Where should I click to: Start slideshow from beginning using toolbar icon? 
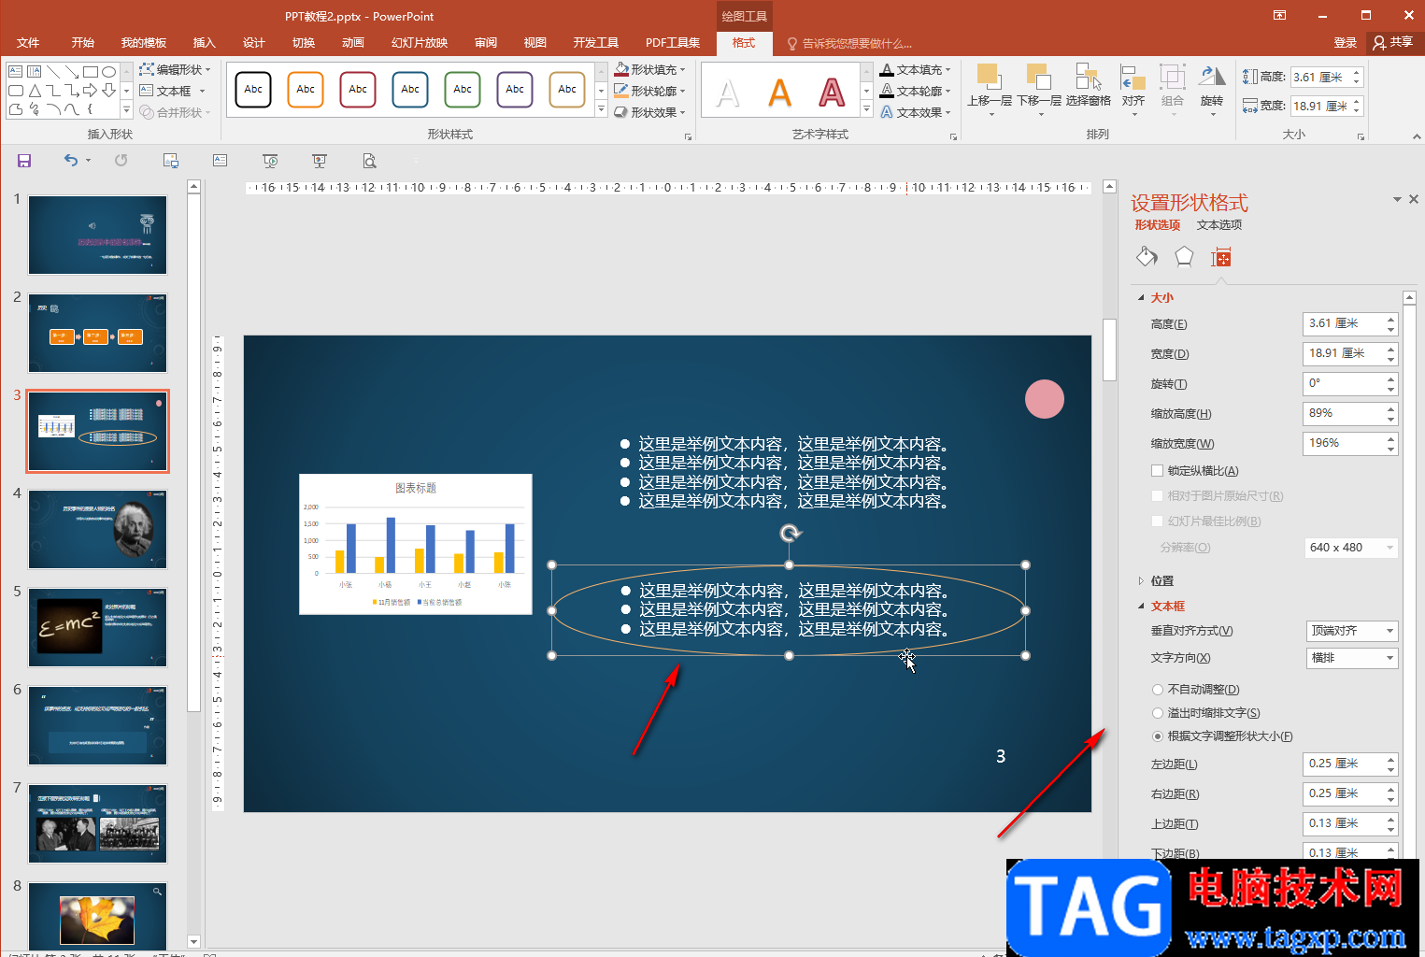[x=270, y=161]
